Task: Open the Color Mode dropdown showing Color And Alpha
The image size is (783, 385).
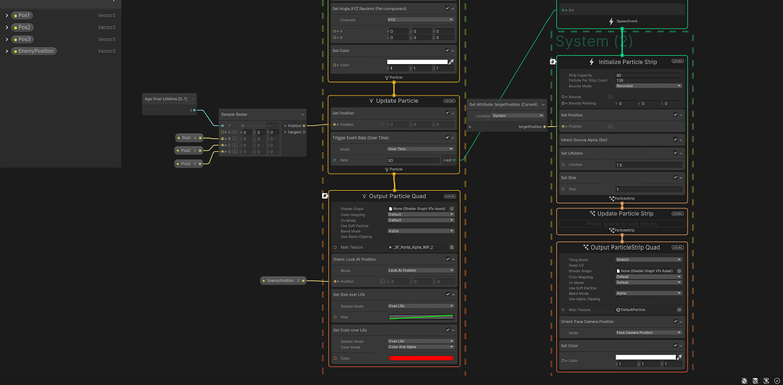Action: (x=421, y=347)
